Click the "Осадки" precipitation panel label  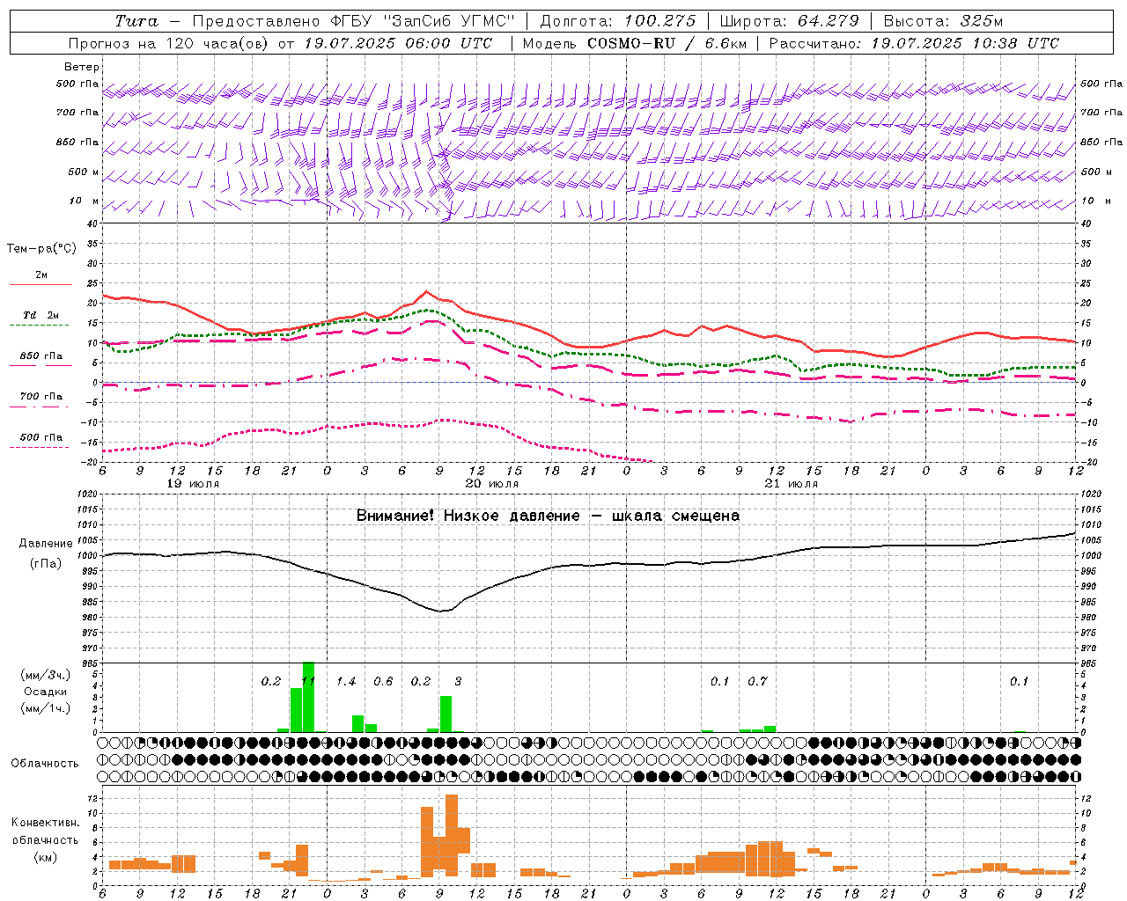(45, 692)
